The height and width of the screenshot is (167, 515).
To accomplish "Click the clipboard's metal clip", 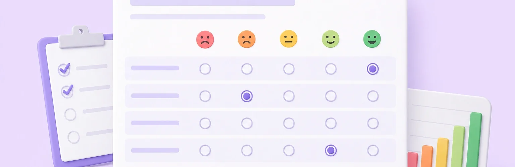I will coord(81,37).
